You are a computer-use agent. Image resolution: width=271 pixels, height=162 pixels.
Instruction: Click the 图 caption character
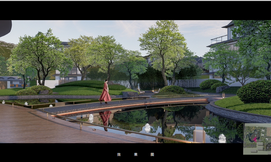[x=152, y=154]
